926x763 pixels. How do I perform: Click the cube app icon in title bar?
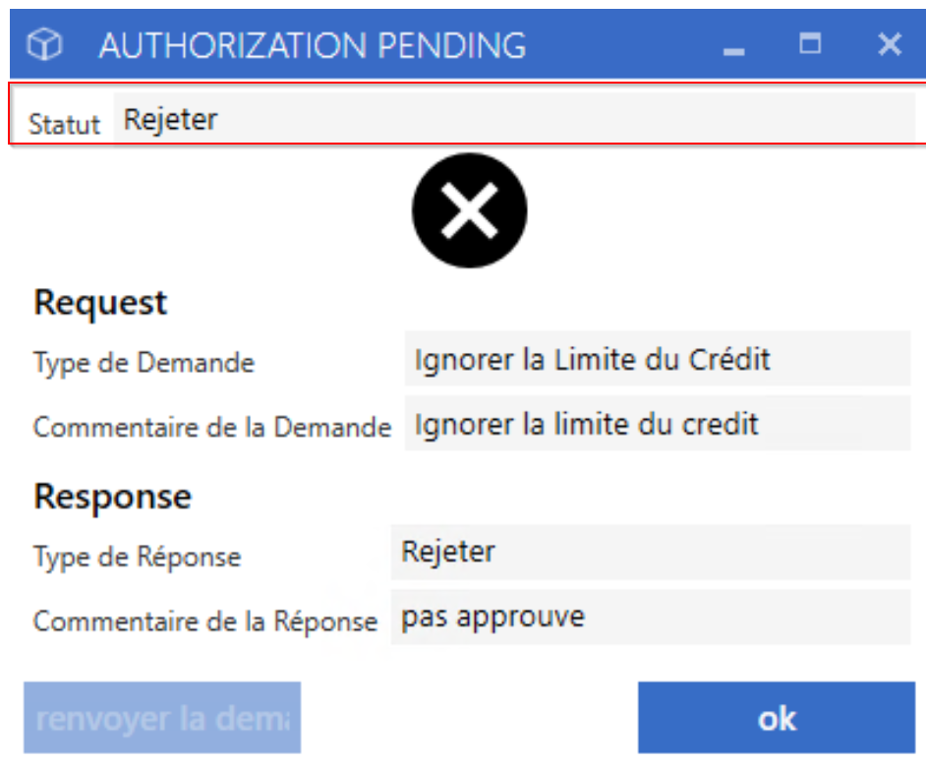(44, 44)
